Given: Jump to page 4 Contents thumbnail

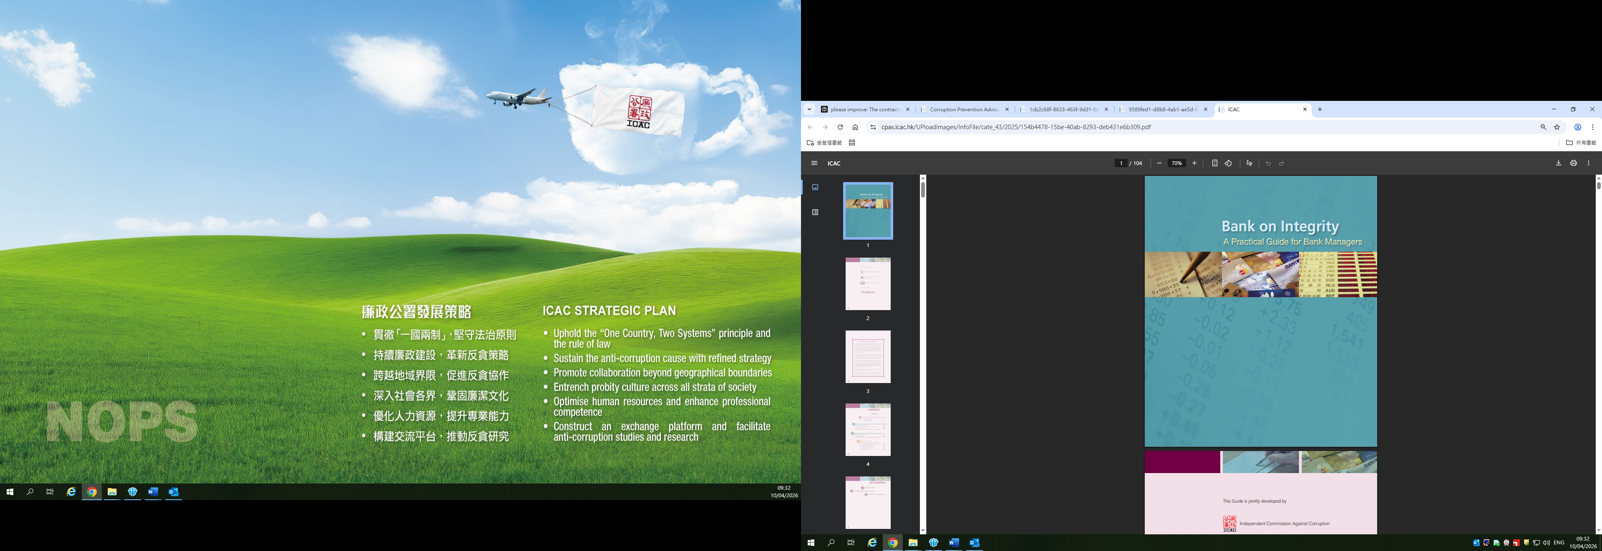Looking at the screenshot, I should [x=868, y=429].
